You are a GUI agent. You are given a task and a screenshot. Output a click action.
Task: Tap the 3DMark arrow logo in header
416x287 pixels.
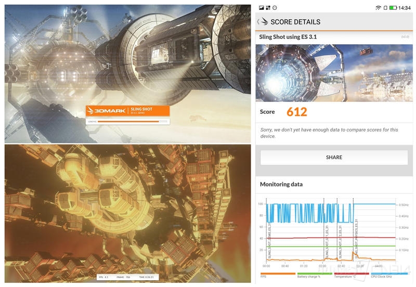[264, 21]
